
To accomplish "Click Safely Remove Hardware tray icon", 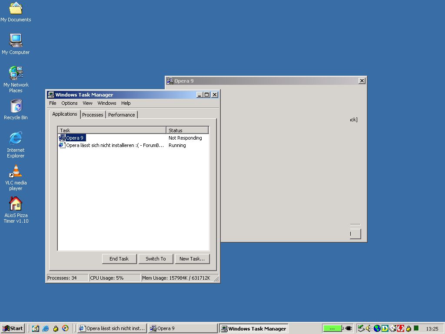I will 361,328.
